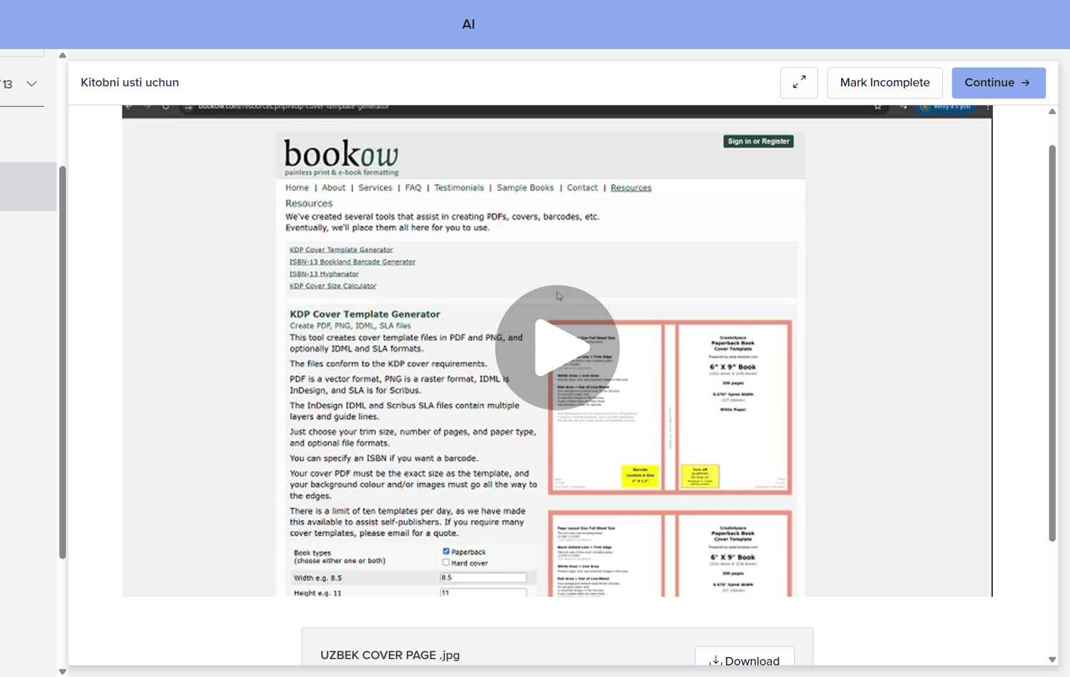Click the left sidebar scroll-down arrow

63,671
